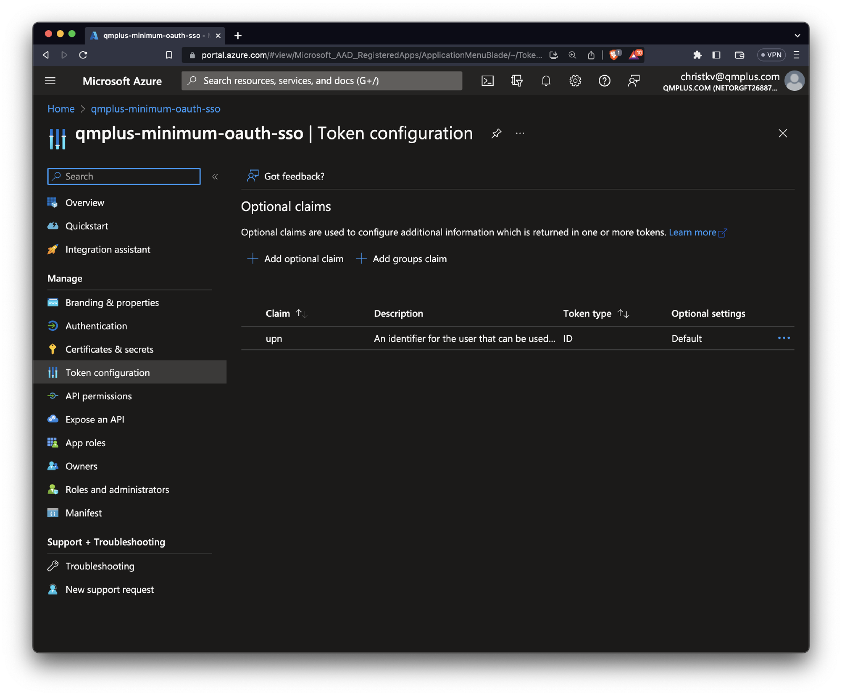Open API permissions in sidebar
The image size is (842, 696).
[x=98, y=396]
